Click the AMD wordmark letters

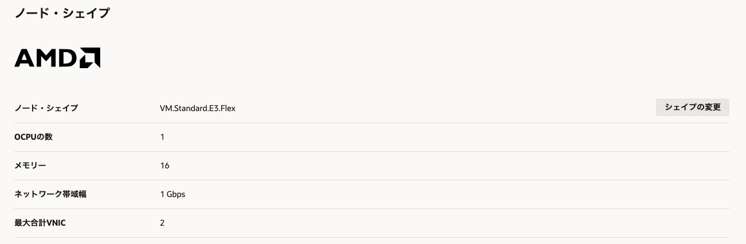pyautogui.click(x=46, y=58)
